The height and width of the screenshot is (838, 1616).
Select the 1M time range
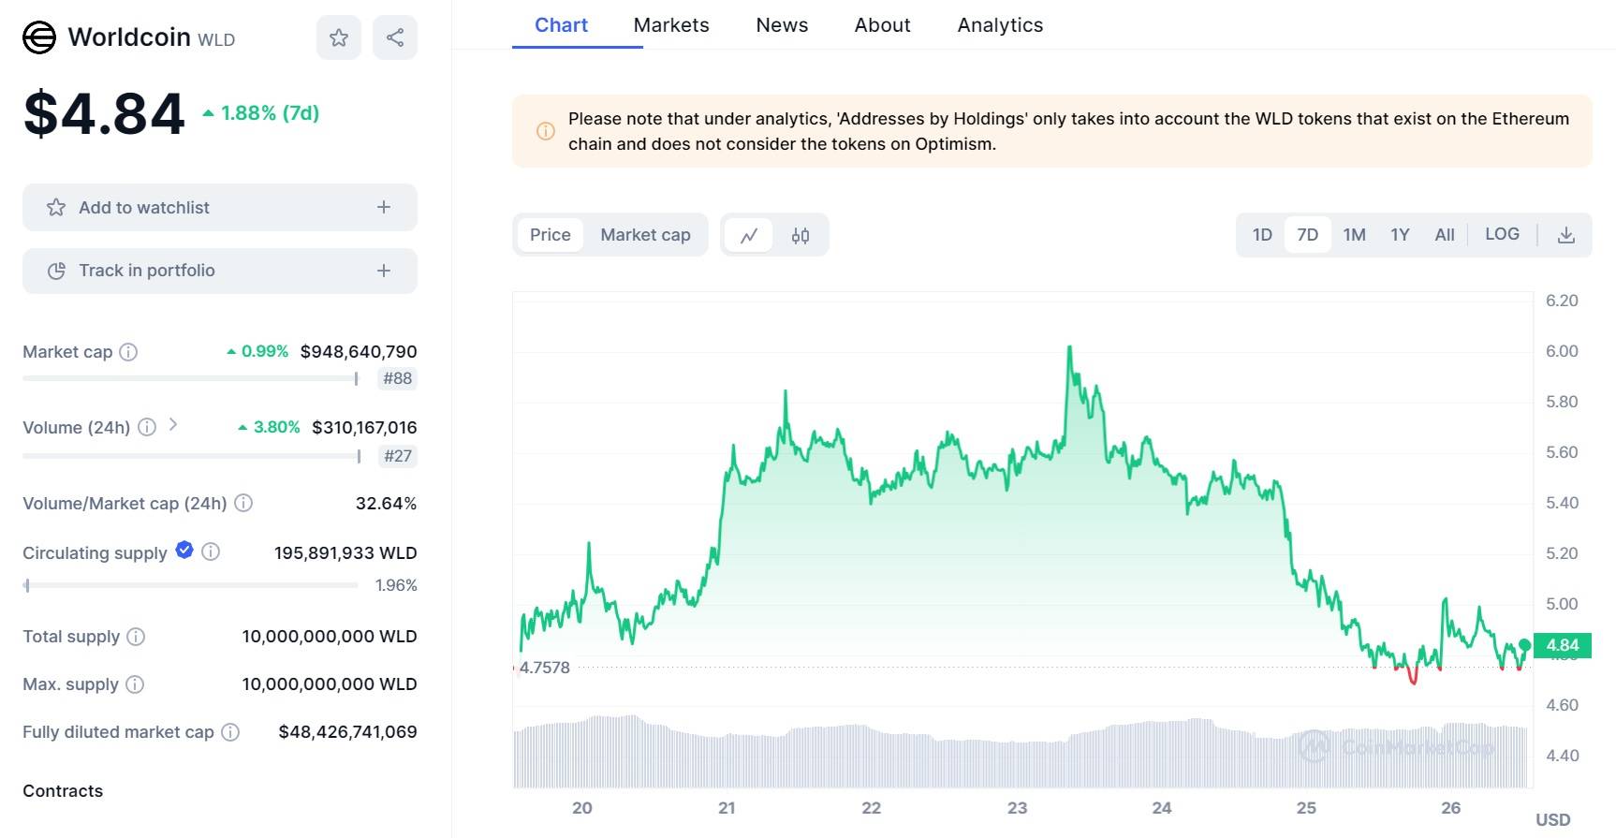(x=1354, y=235)
